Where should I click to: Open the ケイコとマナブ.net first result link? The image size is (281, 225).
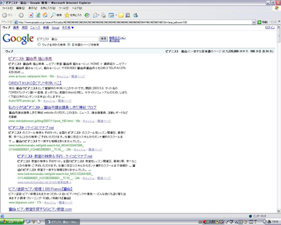click(x=31, y=128)
